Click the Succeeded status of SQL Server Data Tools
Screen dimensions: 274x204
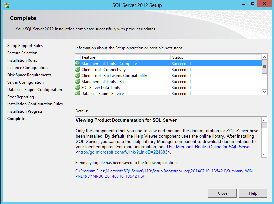(x=181, y=88)
